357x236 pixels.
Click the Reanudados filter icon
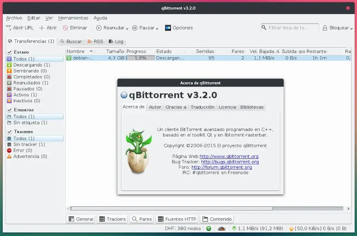pyautogui.click(x=9, y=83)
